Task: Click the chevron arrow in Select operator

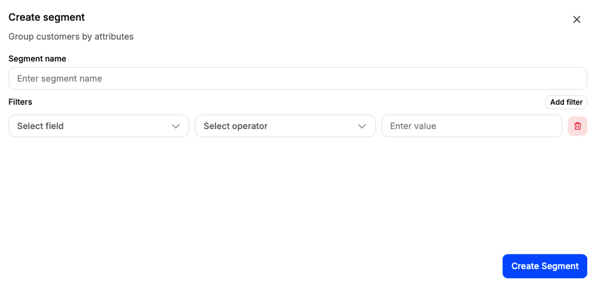Action: [362, 126]
